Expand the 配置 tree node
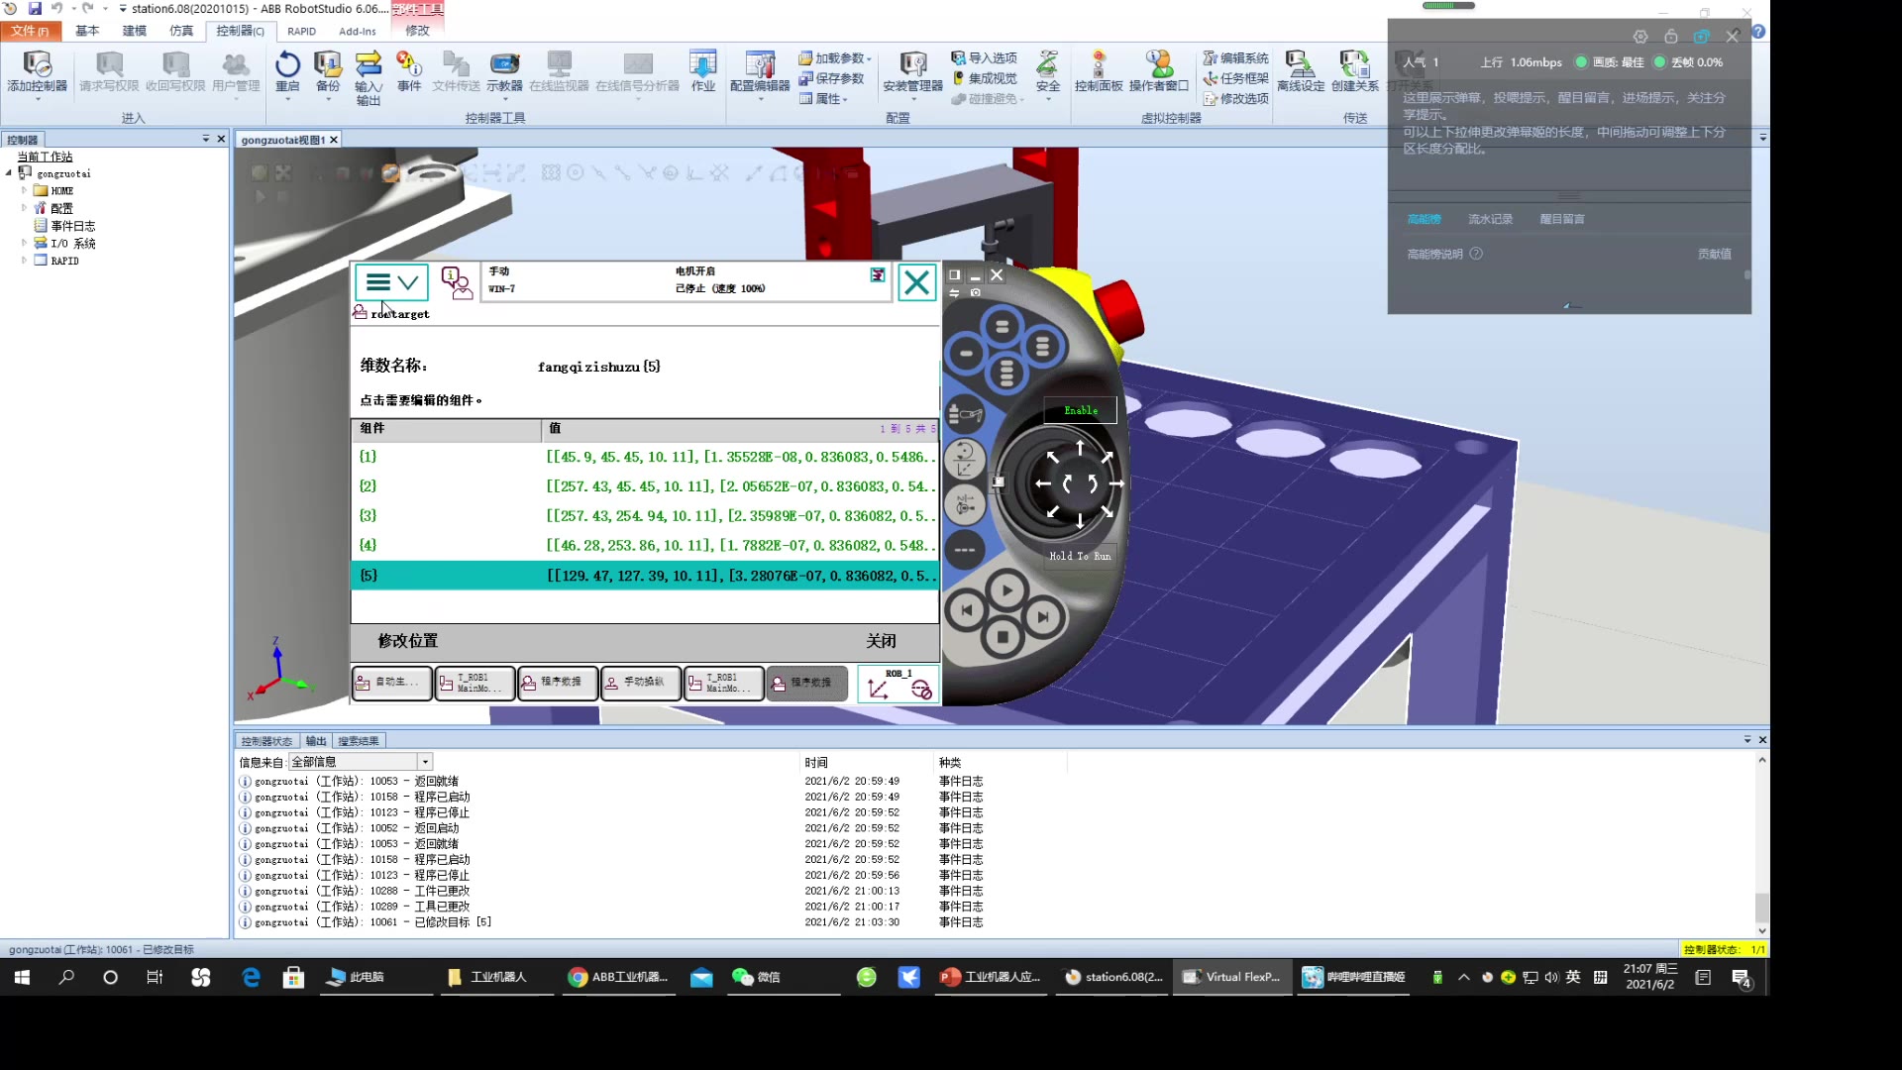The height and width of the screenshot is (1070, 1902). 24,208
